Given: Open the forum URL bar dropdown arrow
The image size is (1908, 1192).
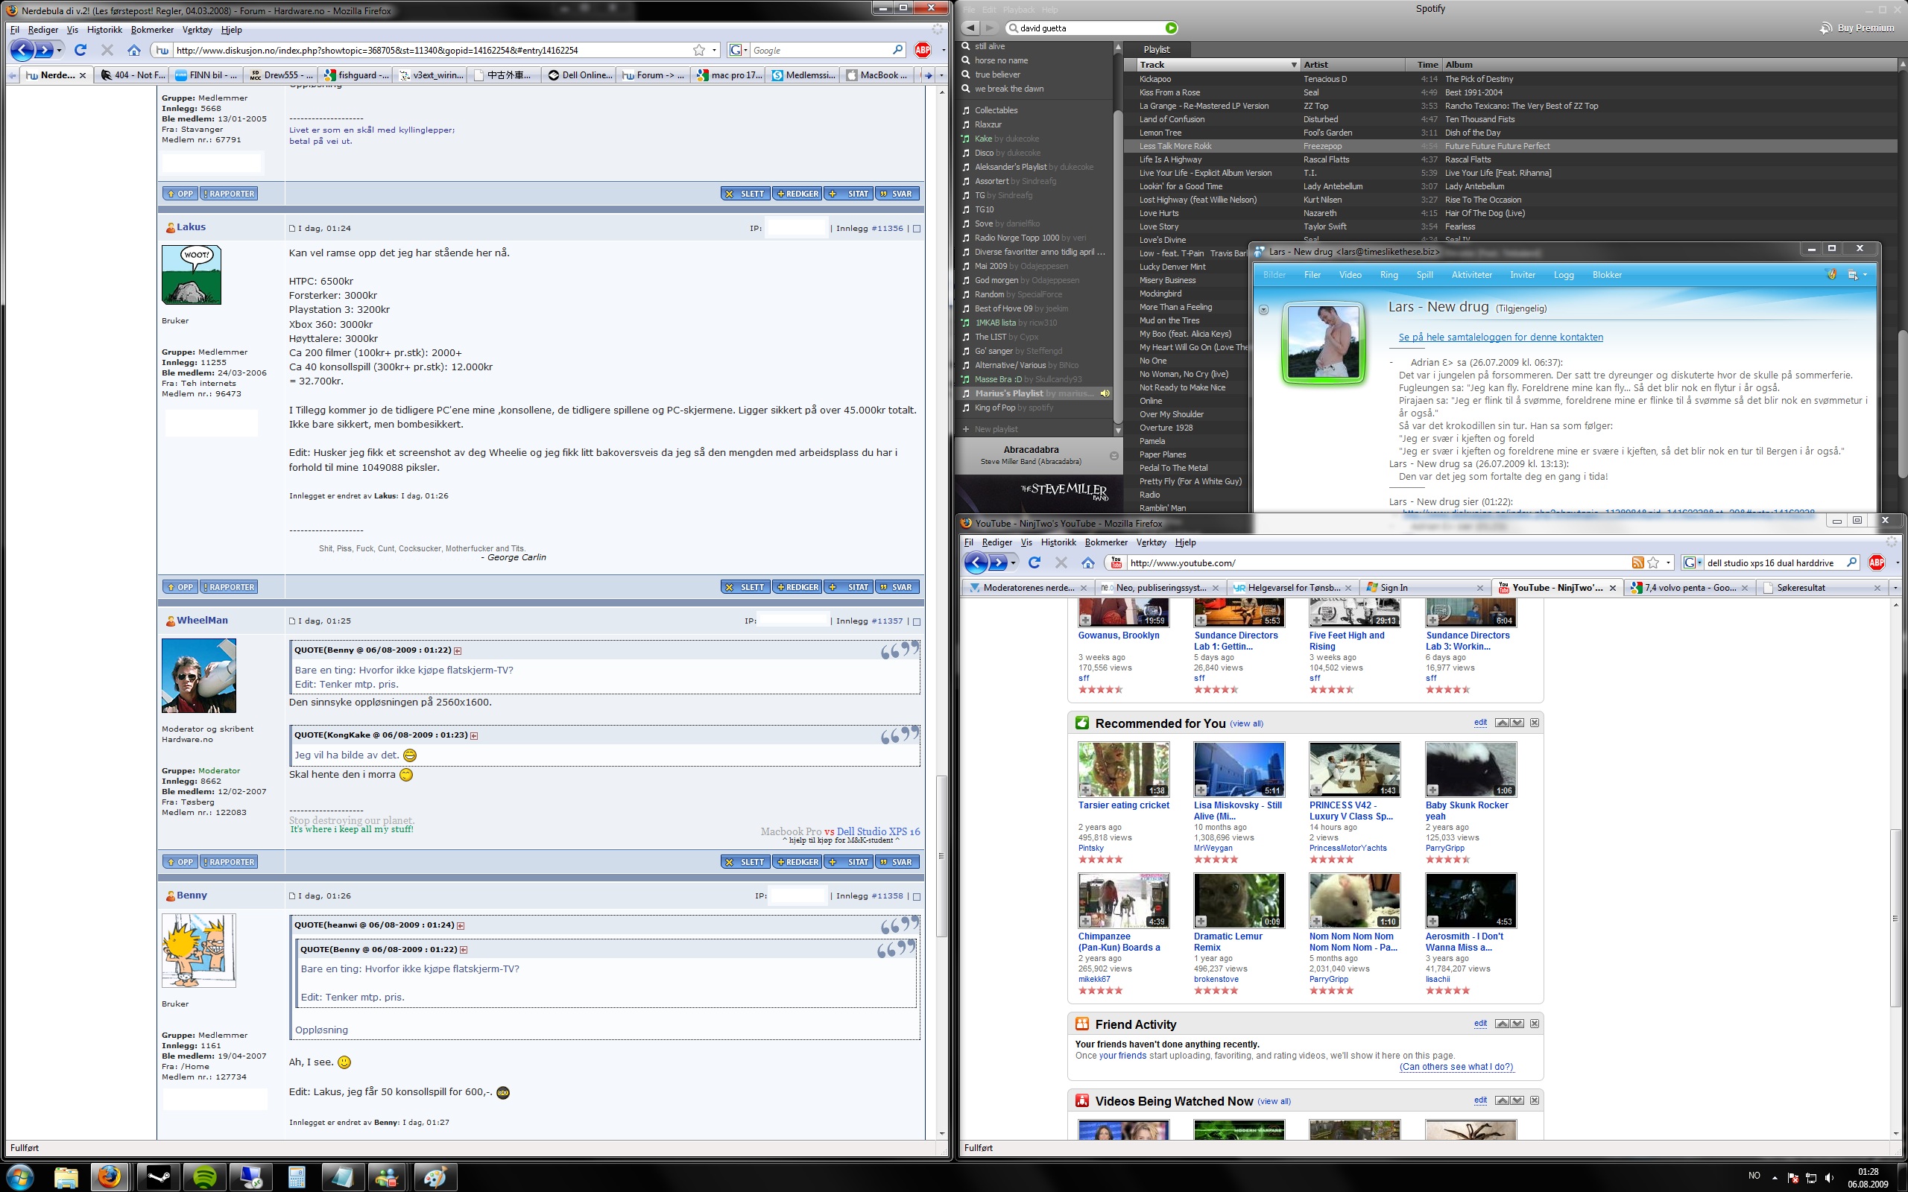Looking at the screenshot, I should click(714, 51).
